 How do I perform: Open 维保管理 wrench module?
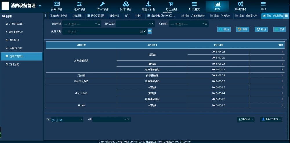coord(102,6)
